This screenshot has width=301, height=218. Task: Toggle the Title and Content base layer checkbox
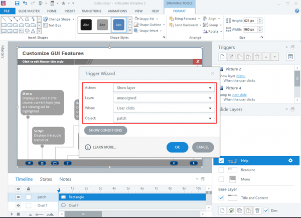pos(221,197)
